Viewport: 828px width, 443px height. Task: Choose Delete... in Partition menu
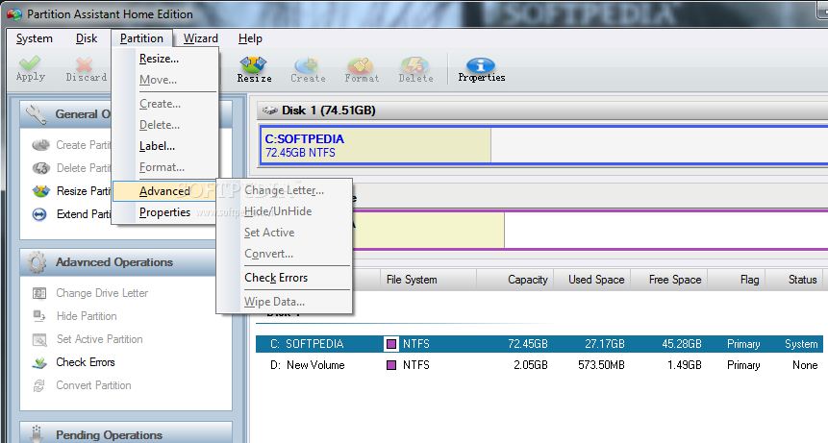tap(165, 125)
